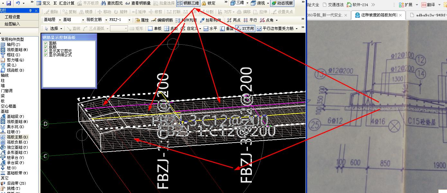Click the 选择 select pointer tool
447x193 pixels.
[x=51, y=29]
